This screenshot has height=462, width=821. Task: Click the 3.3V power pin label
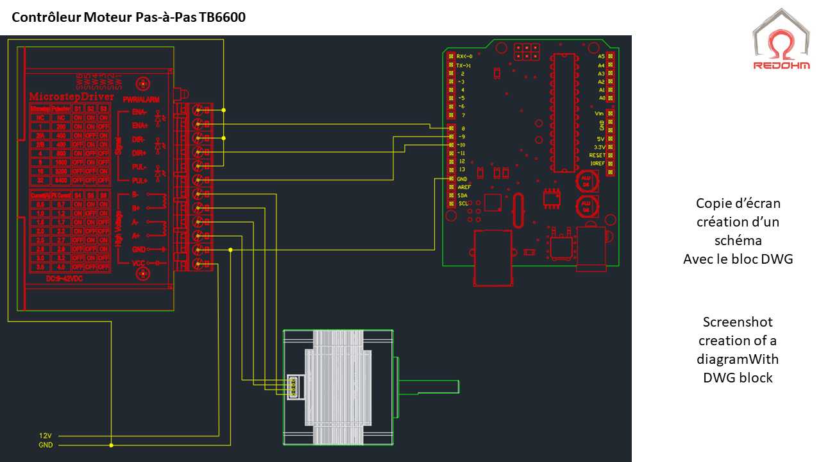600,147
